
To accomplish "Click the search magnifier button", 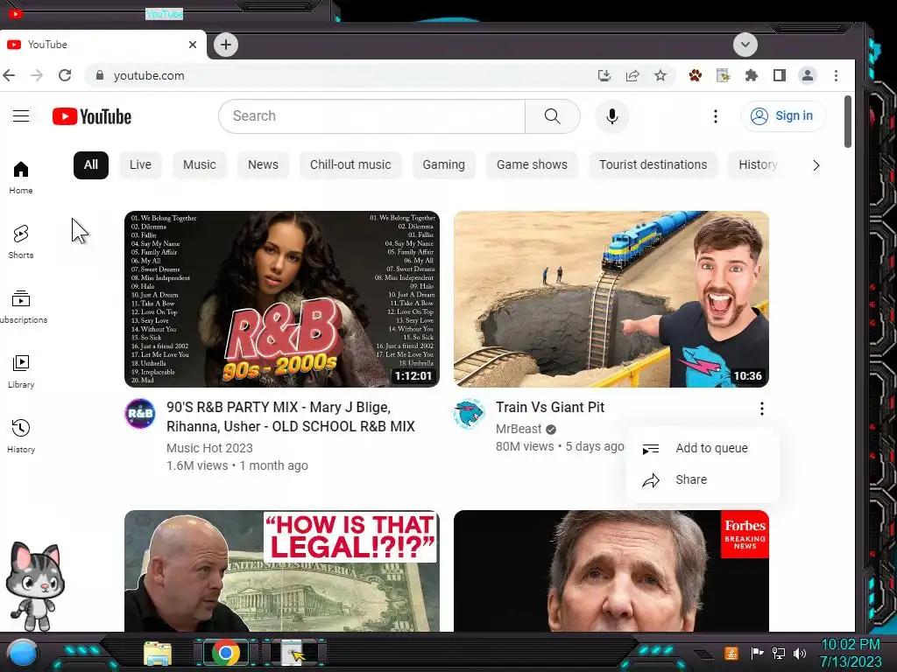I will (552, 116).
